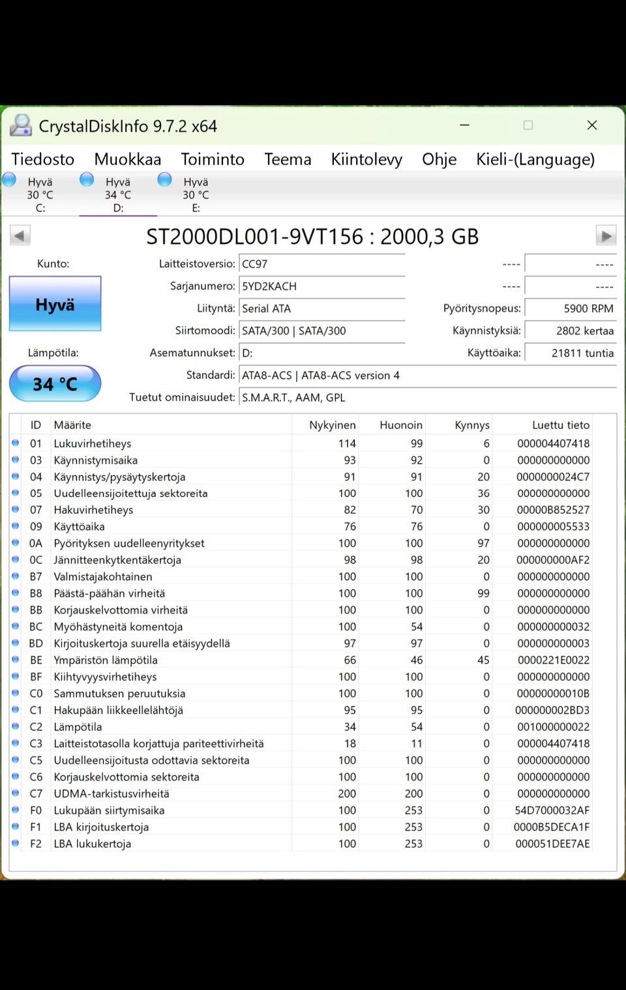The height and width of the screenshot is (990, 626).
Task: Click status dot for Lukuvirhetiheys row
Action: [x=16, y=443]
